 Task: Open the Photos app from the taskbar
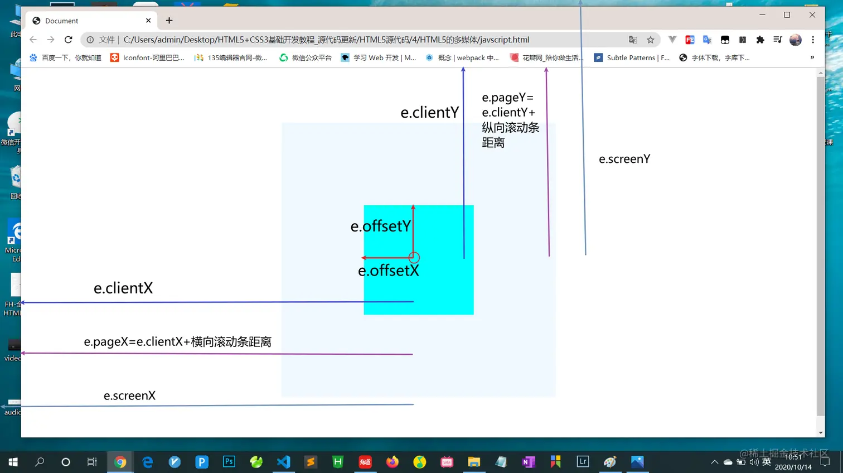coord(637,462)
